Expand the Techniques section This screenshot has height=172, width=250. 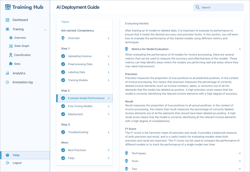pyautogui.click(x=239, y=153)
